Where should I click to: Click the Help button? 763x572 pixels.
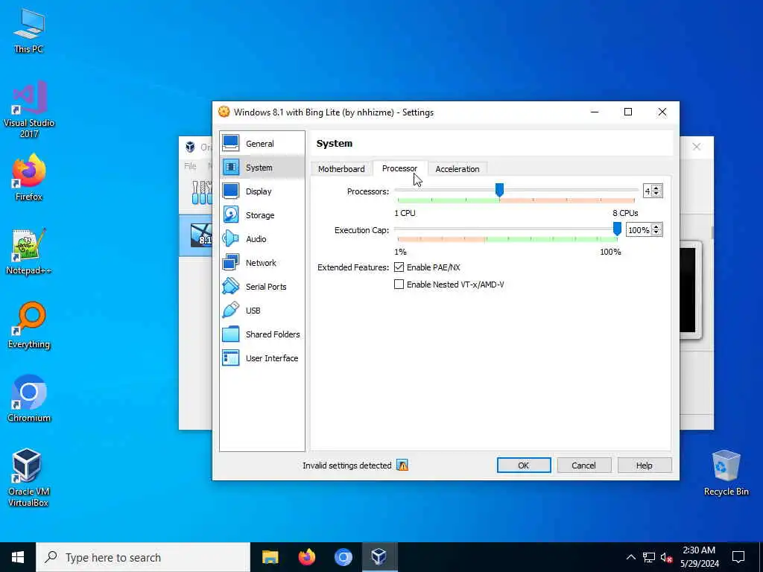[x=645, y=465]
